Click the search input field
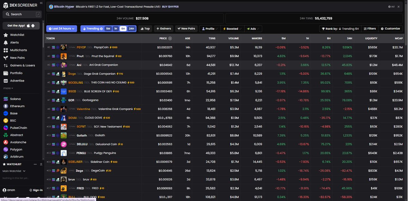 click(x=21, y=14)
